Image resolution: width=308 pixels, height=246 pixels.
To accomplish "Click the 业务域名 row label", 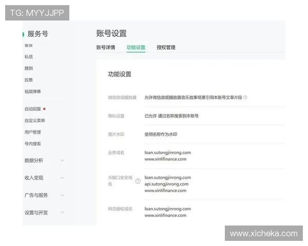I will (116, 152).
